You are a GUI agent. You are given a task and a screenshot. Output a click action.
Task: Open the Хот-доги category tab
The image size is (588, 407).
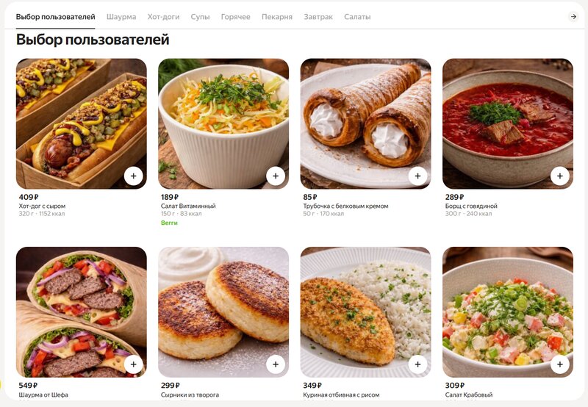[163, 17]
